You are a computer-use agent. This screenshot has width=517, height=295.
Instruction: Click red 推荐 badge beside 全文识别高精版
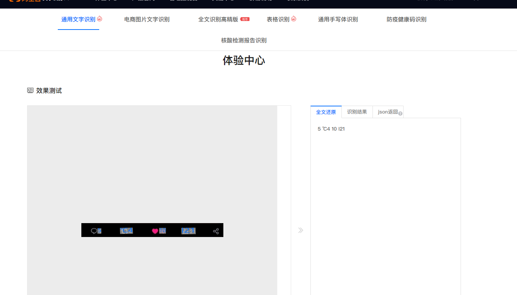pos(245,19)
